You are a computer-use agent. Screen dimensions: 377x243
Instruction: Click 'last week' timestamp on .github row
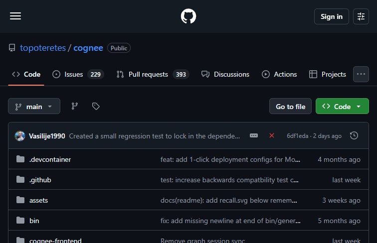click(x=346, y=180)
